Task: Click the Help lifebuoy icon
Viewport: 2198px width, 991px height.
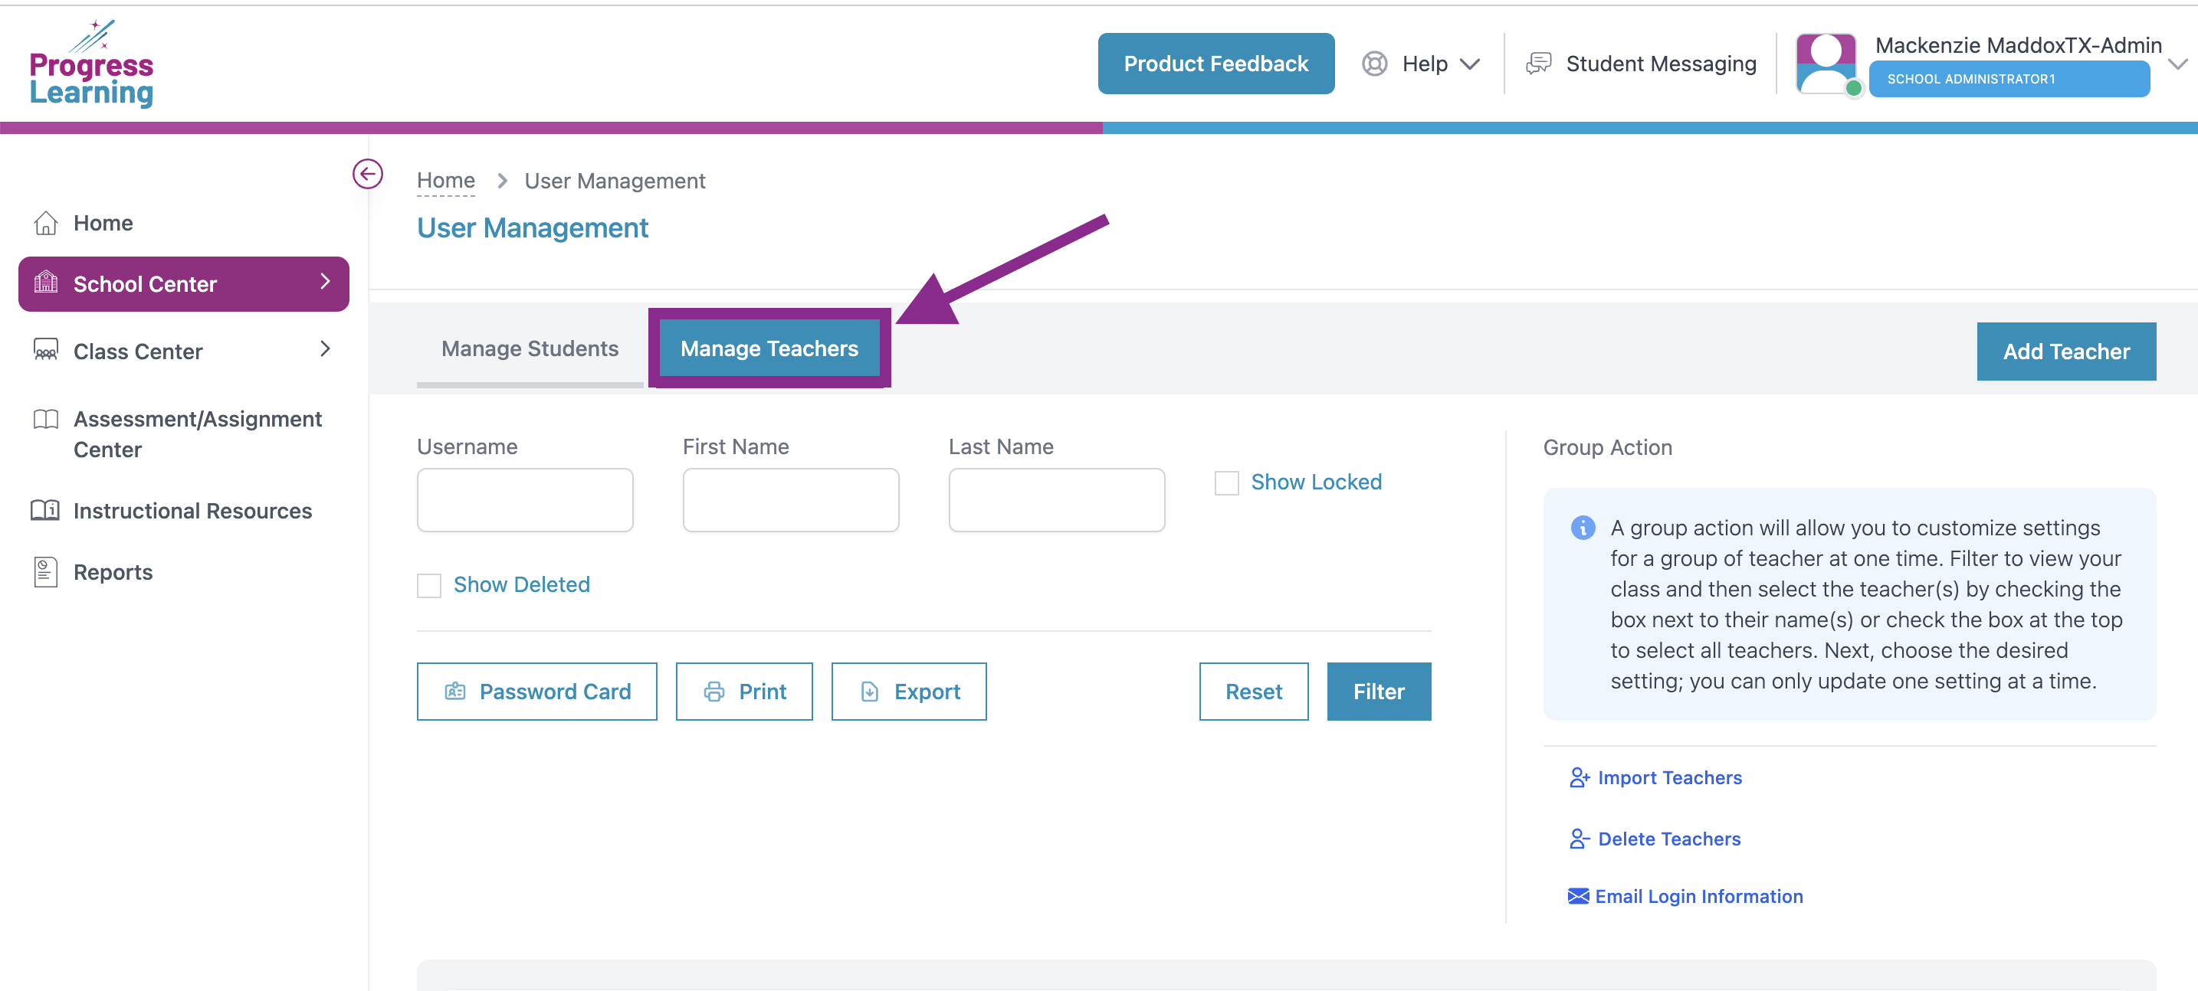Action: coord(1375,63)
